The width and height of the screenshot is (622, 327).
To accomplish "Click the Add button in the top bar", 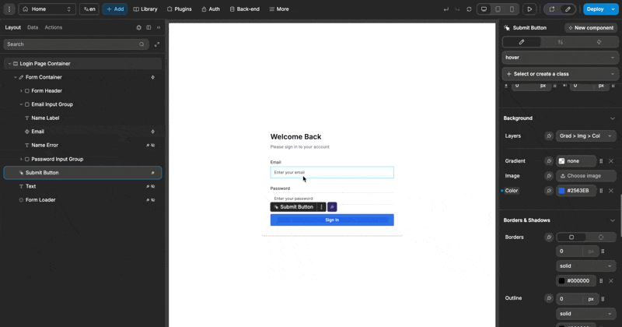I will 115,9.
